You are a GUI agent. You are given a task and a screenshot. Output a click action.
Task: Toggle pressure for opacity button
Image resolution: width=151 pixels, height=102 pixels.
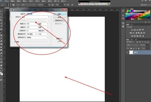pyautogui.click(x=53, y=5)
